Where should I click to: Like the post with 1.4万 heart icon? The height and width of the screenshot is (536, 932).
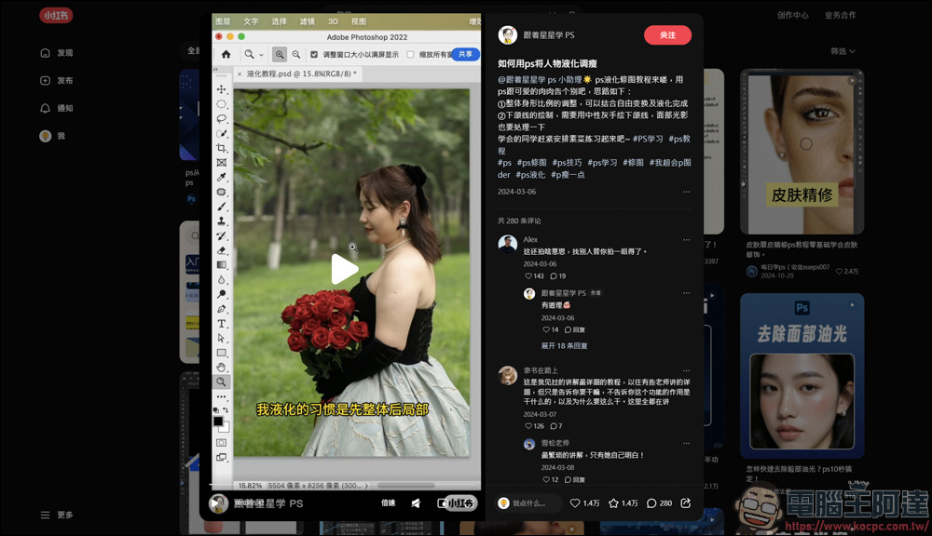(575, 502)
